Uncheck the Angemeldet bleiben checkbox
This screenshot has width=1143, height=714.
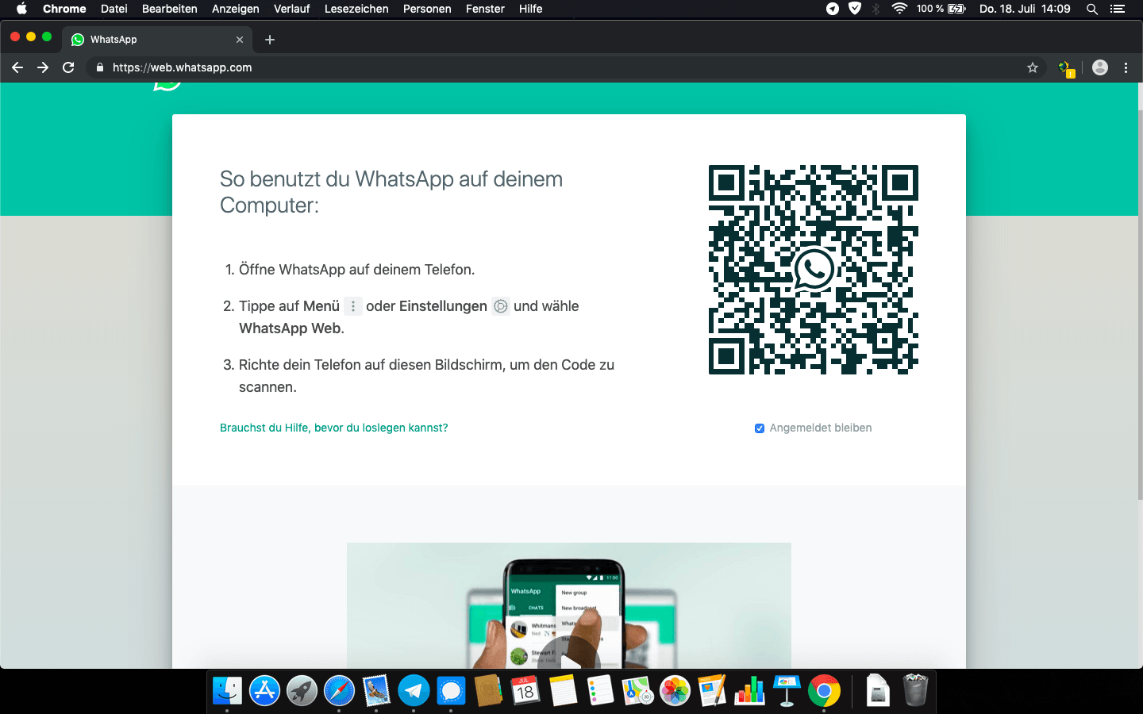(760, 428)
